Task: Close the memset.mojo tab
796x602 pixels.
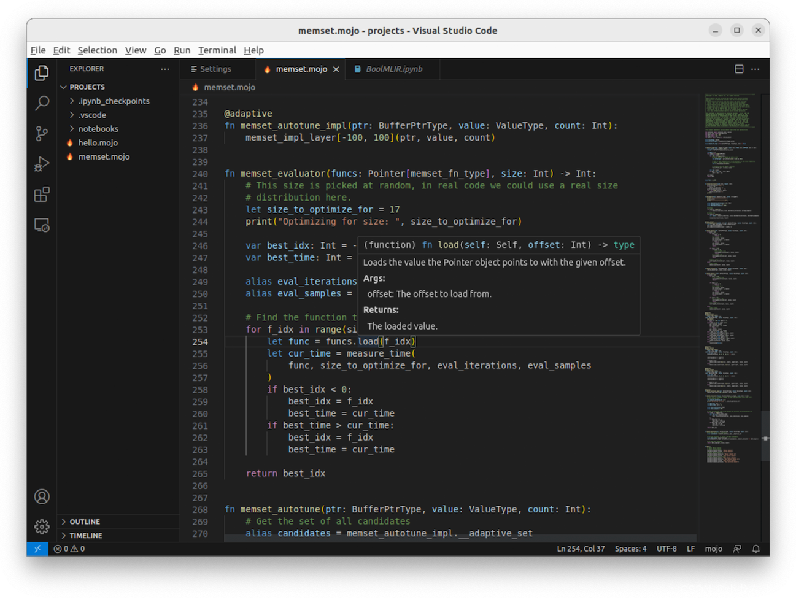Action: coord(336,69)
